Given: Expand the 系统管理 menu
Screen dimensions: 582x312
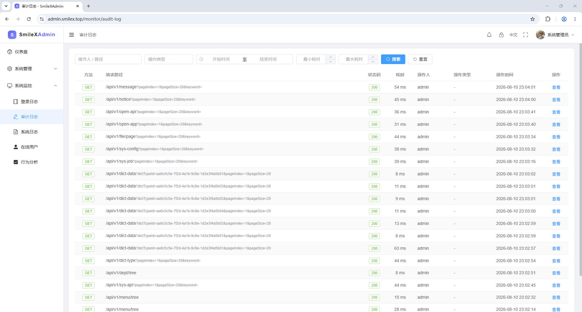Looking at the screenshot, I should pyautogui.click(x=32, y=69).
